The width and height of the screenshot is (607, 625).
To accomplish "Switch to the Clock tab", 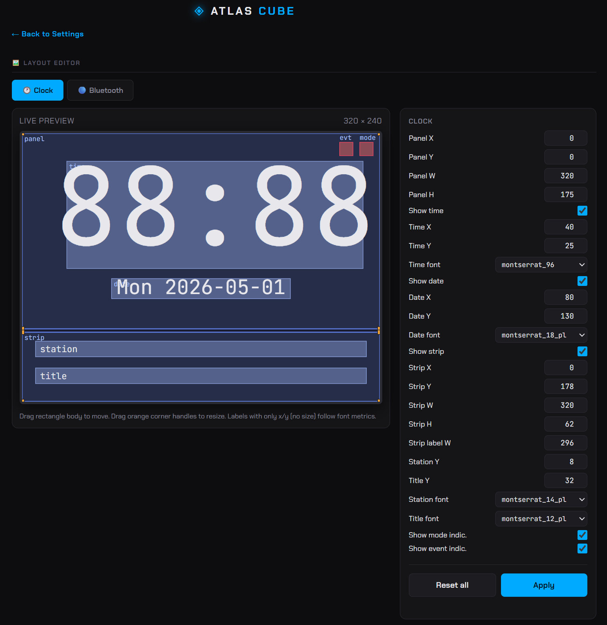I will [38, 90].
